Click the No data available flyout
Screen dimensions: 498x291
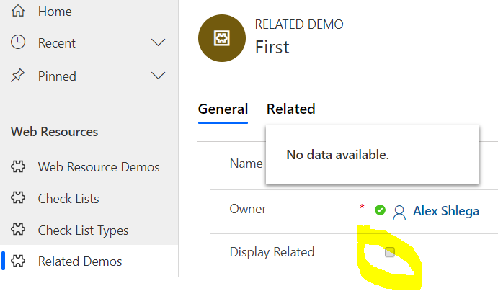[372, 155]
